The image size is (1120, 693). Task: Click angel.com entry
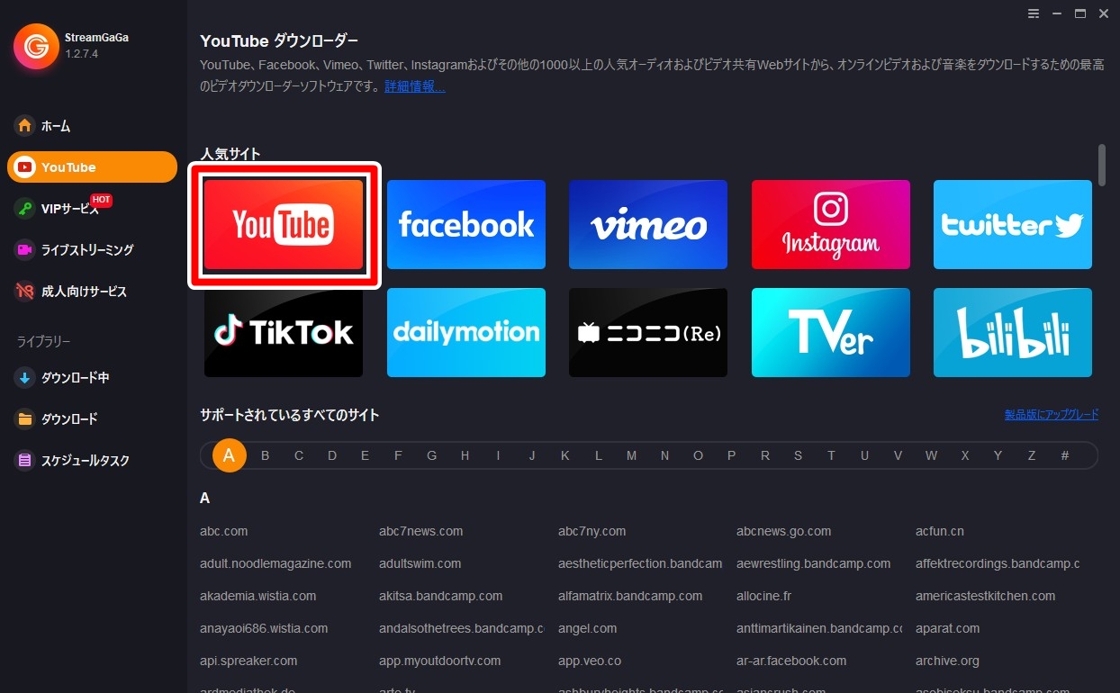click(x=588, y=628)
